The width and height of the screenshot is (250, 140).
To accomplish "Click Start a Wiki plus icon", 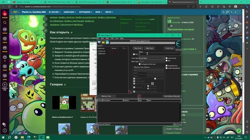I will (5, 85).
